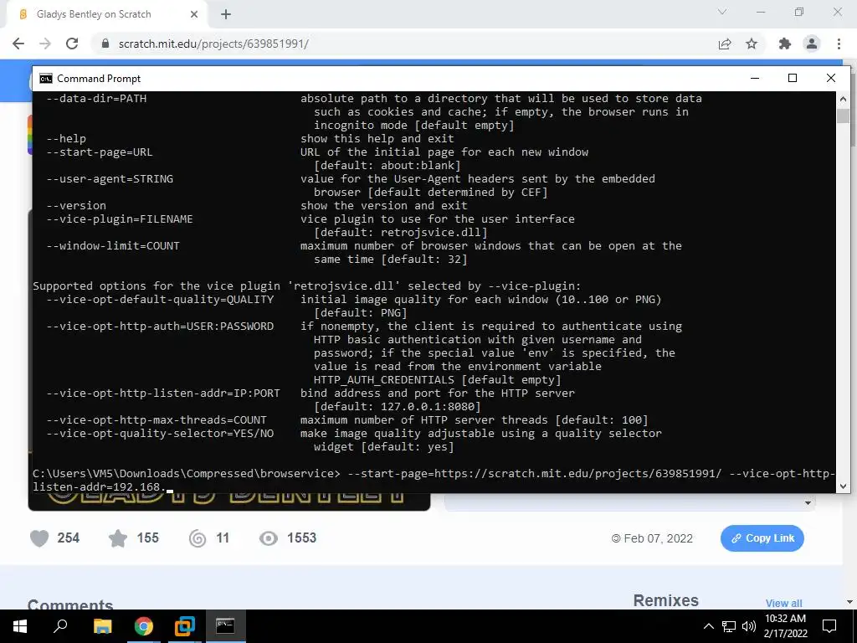
Task: Click the lock icon in address bar
Action: click(105, 44)
